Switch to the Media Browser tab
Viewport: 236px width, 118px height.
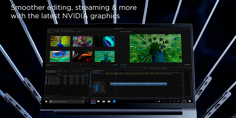59,71
